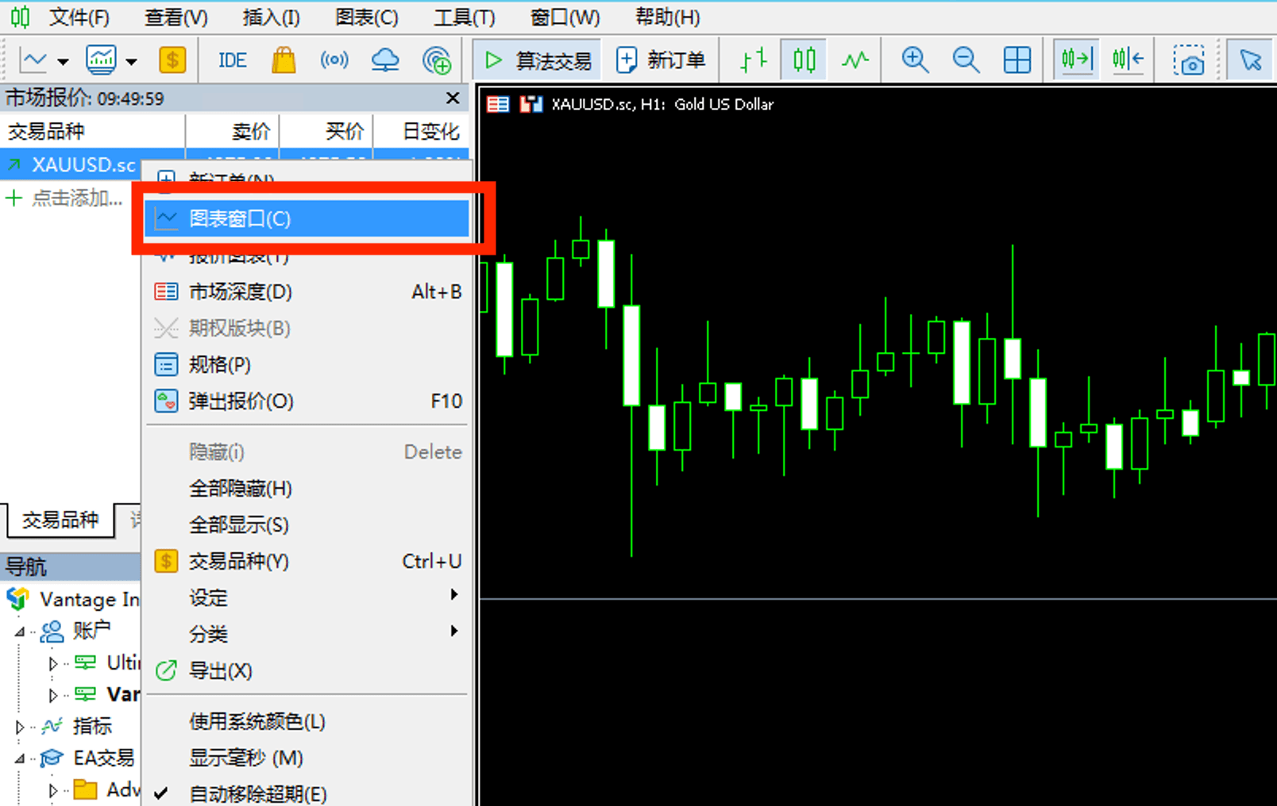Click the zoom out magnifier icon
Screen dimensions: 1277x806
click(966, 60)
